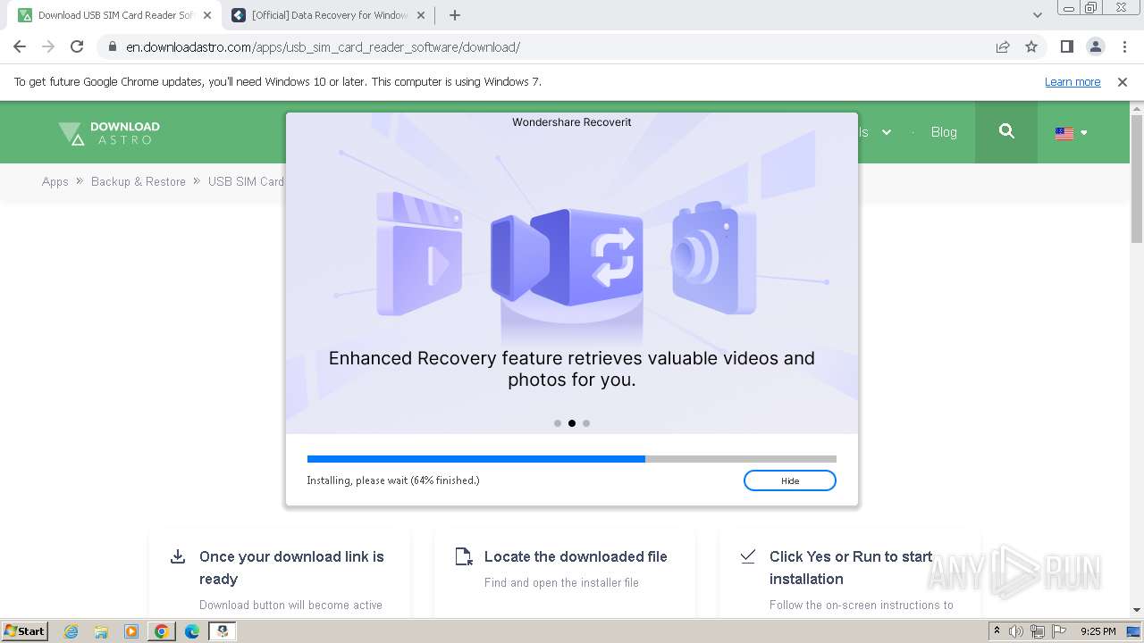Screen dimensions: 1144x643
Task: Click the Learn more link in the update bar
Action: [x=1072, y=81]
